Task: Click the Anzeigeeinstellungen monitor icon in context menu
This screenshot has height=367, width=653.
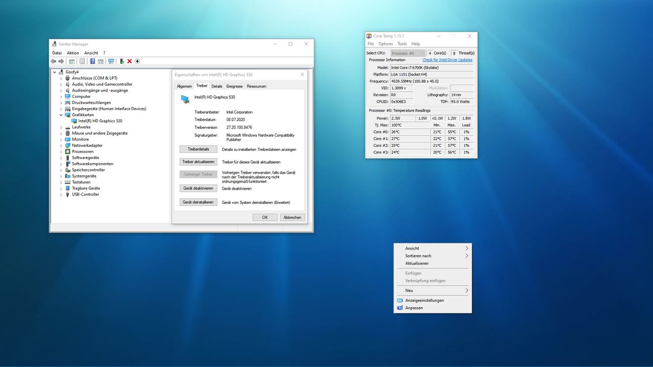Action: (x=400, y=300)
